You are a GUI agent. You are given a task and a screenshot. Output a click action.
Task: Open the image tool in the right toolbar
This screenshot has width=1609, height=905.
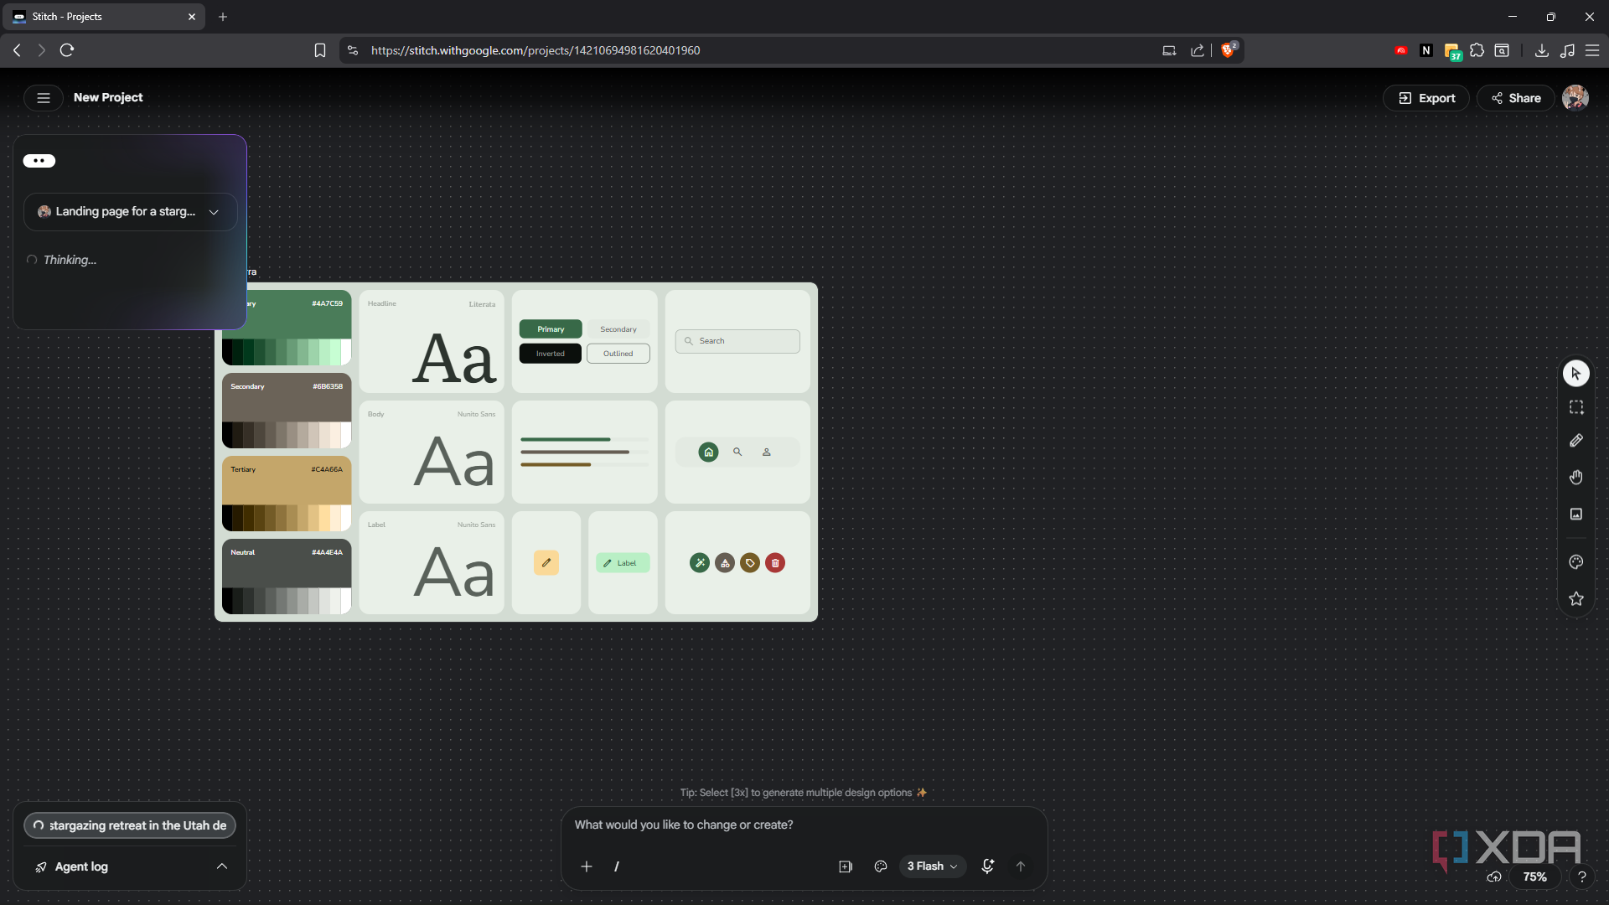[1575, 514]
